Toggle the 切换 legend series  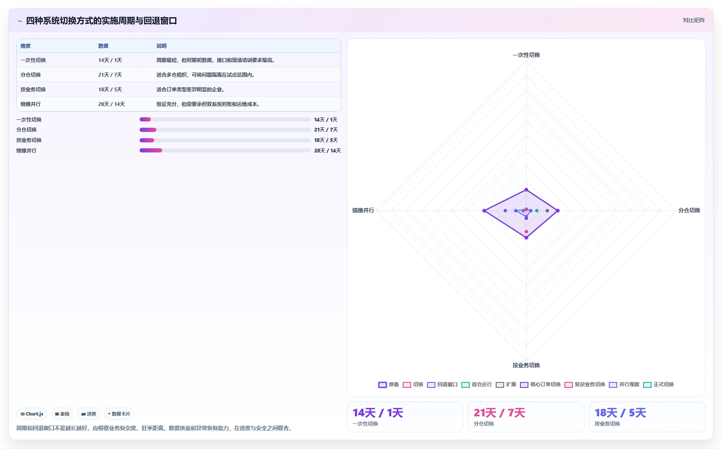pos(413,384)
